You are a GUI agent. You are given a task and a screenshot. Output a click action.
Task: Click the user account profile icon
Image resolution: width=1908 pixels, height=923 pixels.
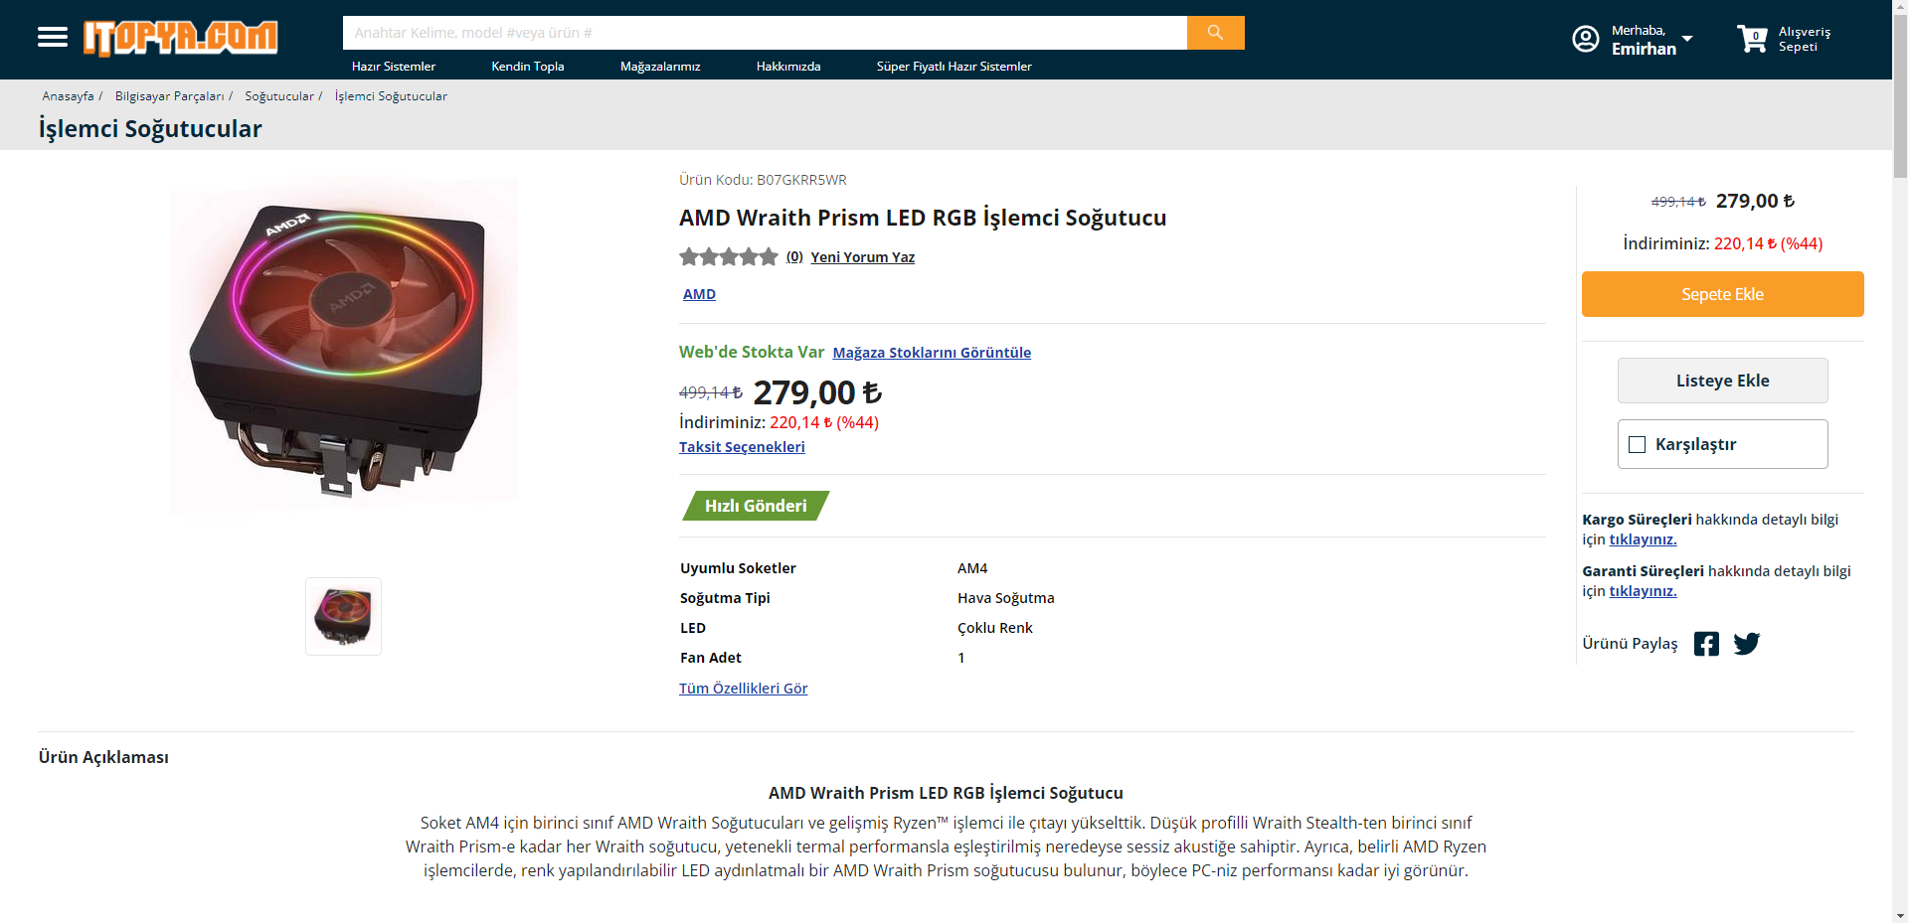[1585, 39]
